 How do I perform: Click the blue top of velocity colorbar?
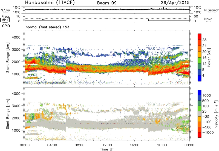pos(200,93)
